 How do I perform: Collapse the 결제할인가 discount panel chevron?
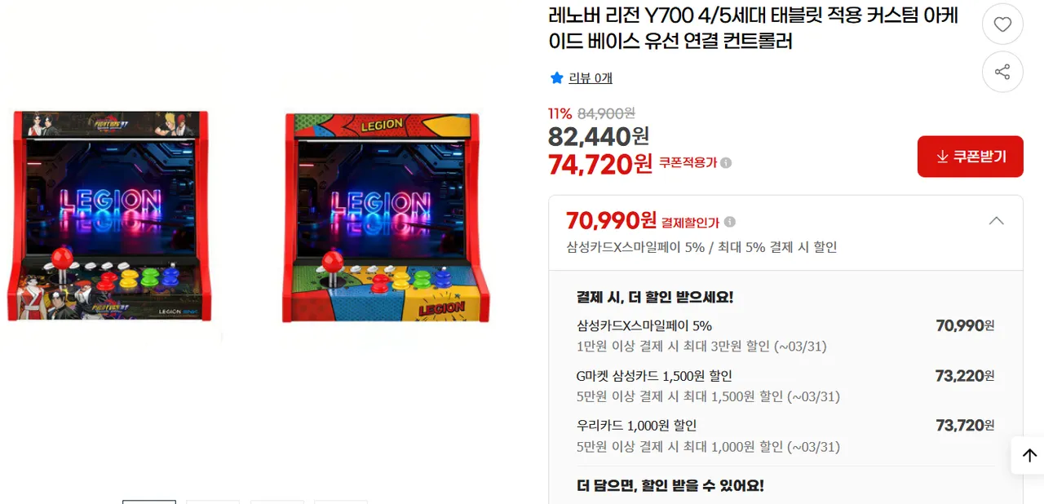(996, 220)
